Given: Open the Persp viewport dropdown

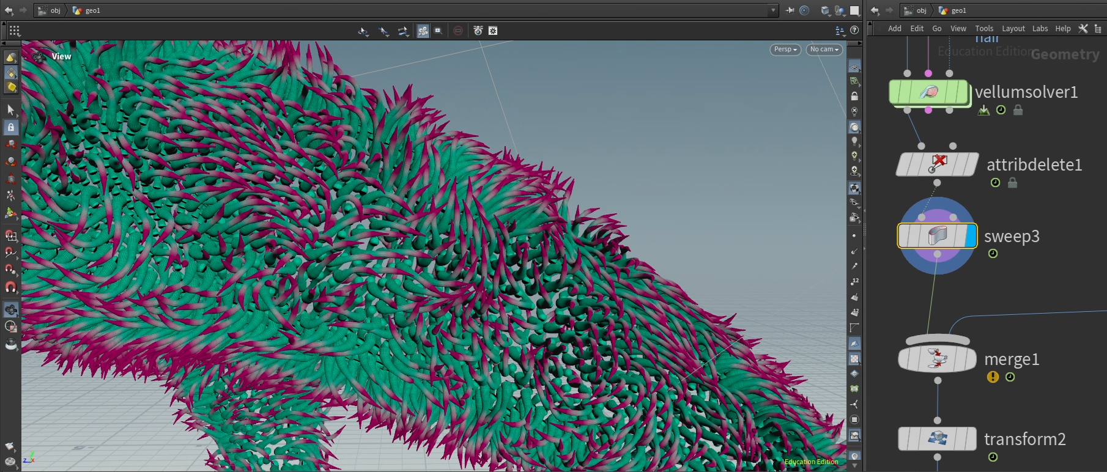Looking at the screenshot, I should (785, 50).
